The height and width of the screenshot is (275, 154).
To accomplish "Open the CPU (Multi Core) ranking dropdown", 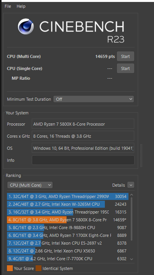I will point(30,185).
